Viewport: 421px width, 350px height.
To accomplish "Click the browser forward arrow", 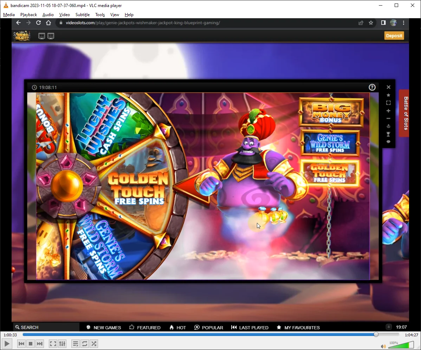I will [28, 23].
